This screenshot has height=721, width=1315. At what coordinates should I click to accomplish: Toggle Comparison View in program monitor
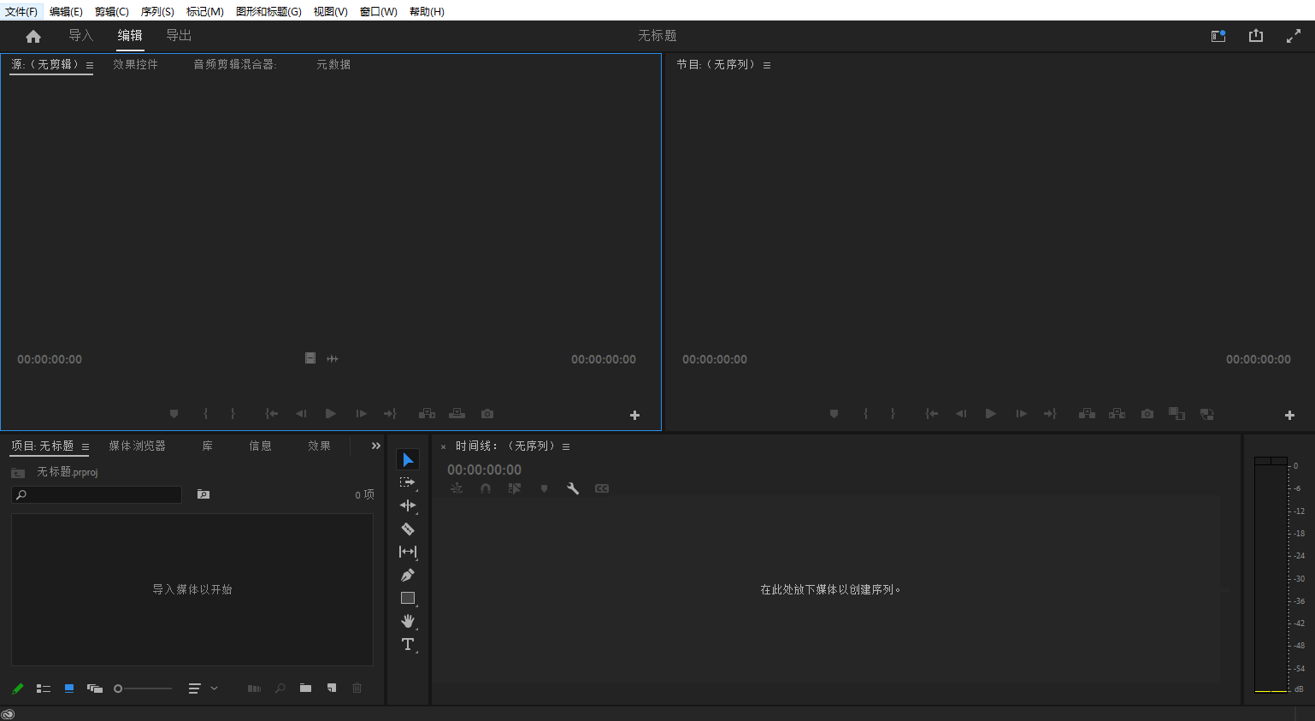pos(1176,414)
